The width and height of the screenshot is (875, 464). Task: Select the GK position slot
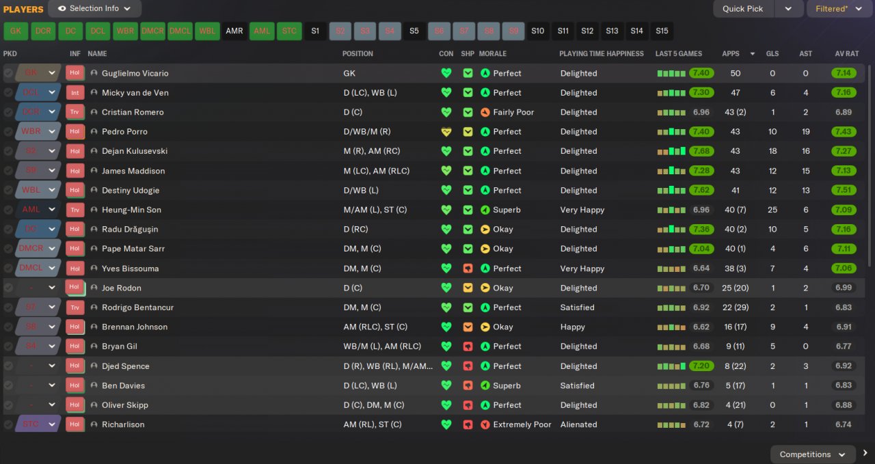(16, 31)
